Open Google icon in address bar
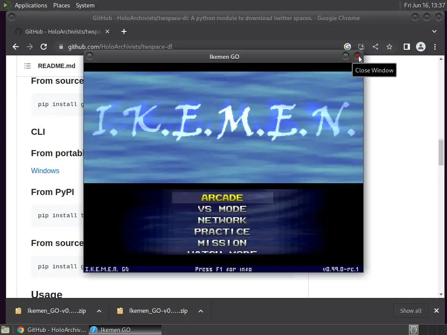Viewport: 447px width, 335px height. pos(347,47)
